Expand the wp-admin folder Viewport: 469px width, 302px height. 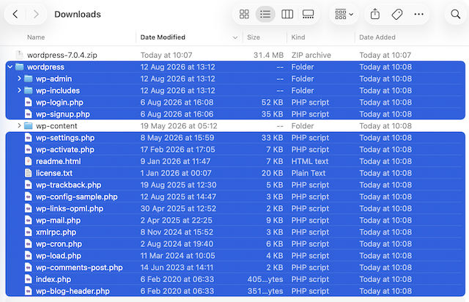point(19,78)
